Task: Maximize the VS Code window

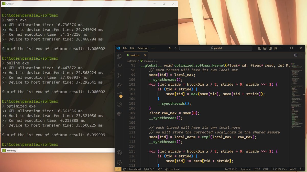Action: (x=291, y=48)
